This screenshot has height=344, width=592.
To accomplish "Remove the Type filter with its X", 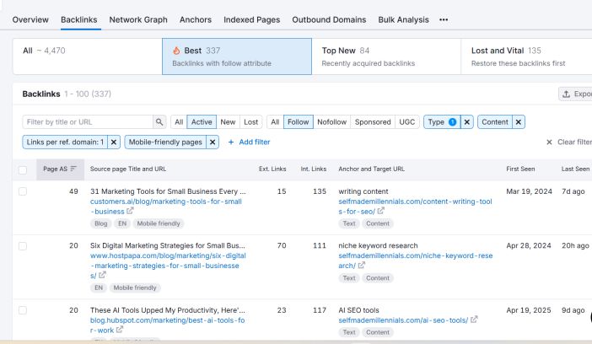I will [x=467, y=122].
